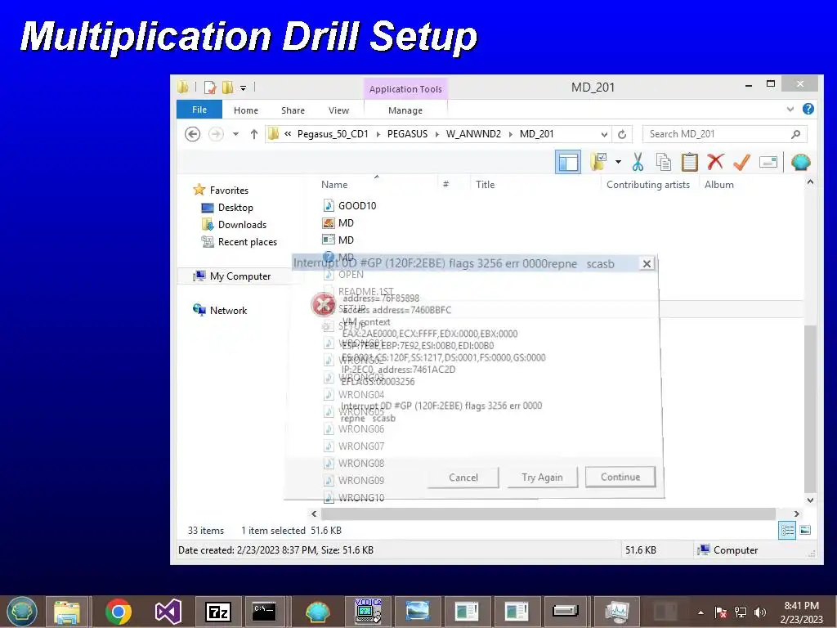Close the Interrupt 0D error dialog
This screenshot has width=837, height=628.
pos(647,263)
